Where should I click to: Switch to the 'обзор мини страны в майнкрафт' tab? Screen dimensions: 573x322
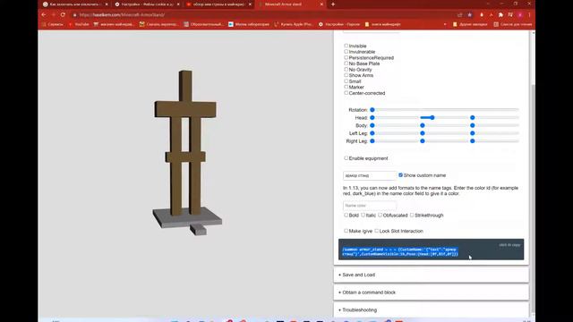tap(218, 4)
